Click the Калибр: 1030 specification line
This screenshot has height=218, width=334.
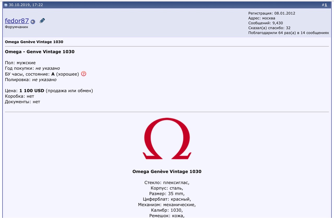click(167, 210)
